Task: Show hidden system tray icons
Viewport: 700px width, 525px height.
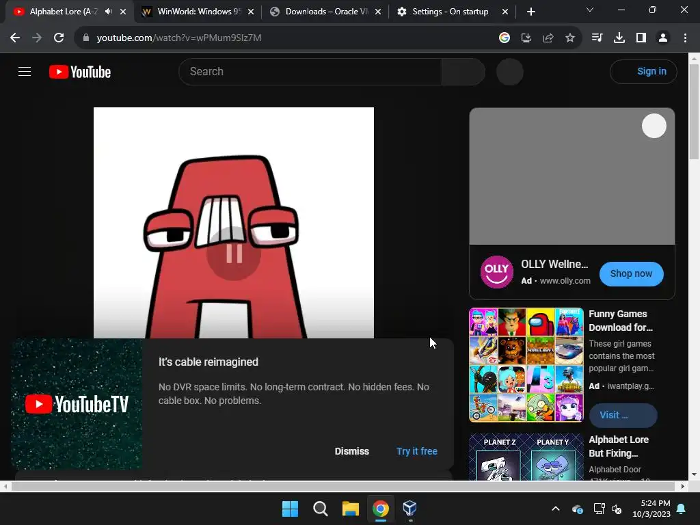Action: coord(556,509)
